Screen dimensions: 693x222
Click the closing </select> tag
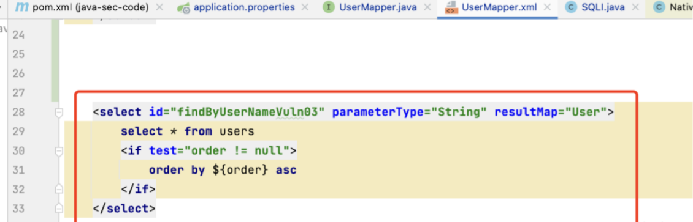point(124,209)
